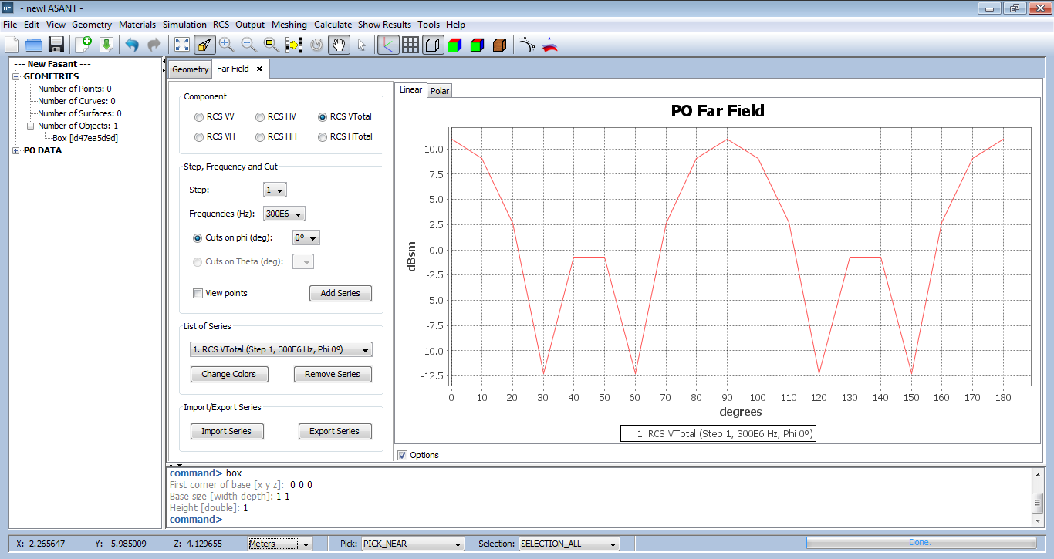This screenshot has width=1054, height=559.
Task: Switch to the Polar tab
Action: point(440,91)
